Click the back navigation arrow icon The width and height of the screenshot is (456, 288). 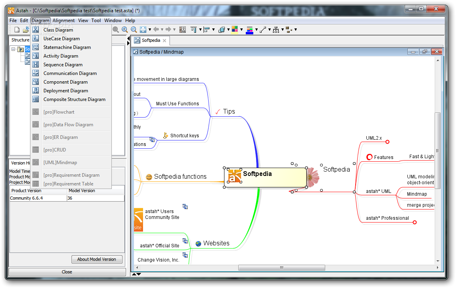tap(156, 29)
